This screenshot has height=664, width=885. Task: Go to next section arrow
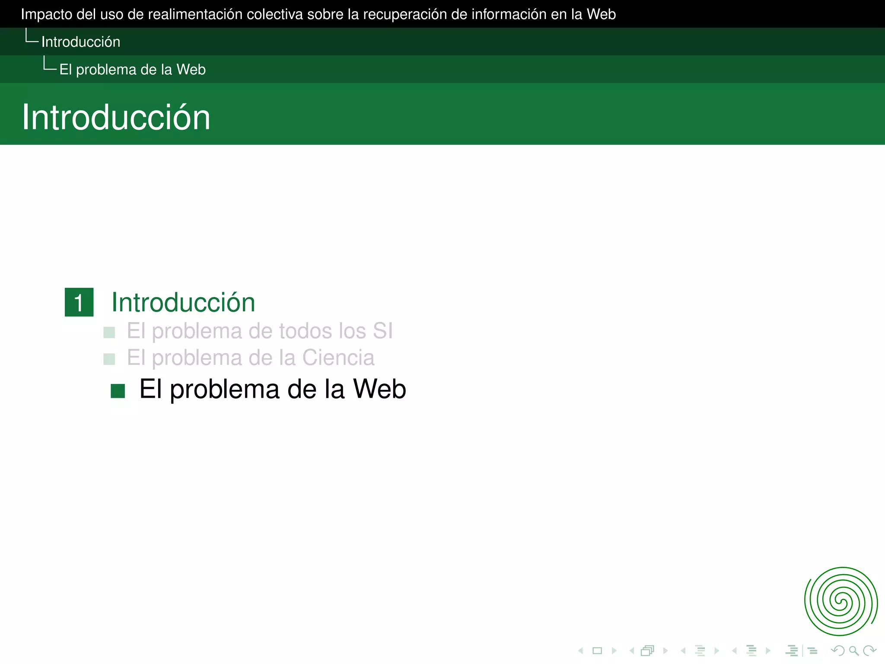pos(768,651)
